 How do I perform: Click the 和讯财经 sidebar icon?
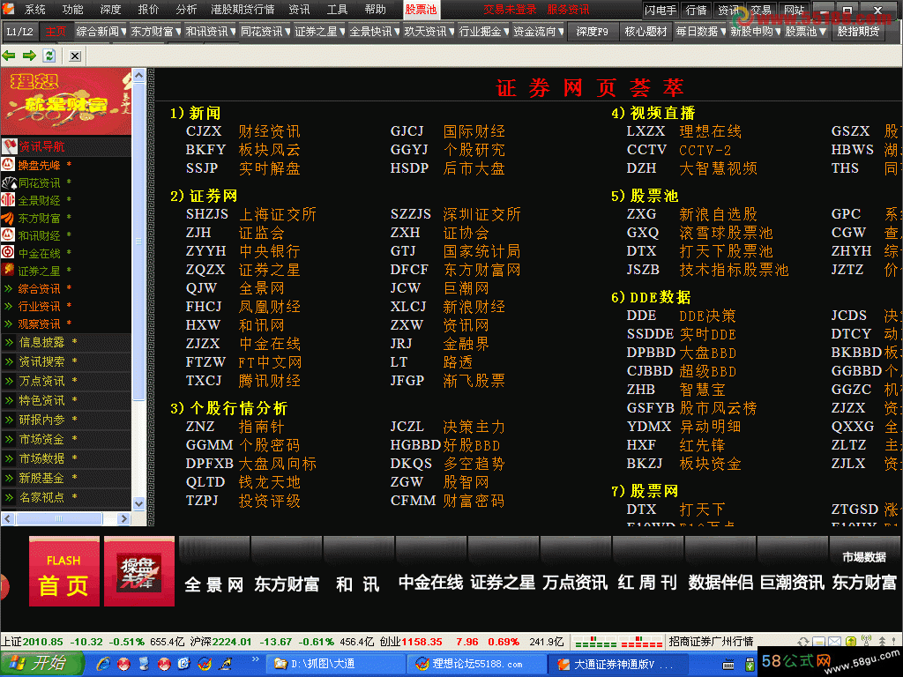click(x=8, y=234)
